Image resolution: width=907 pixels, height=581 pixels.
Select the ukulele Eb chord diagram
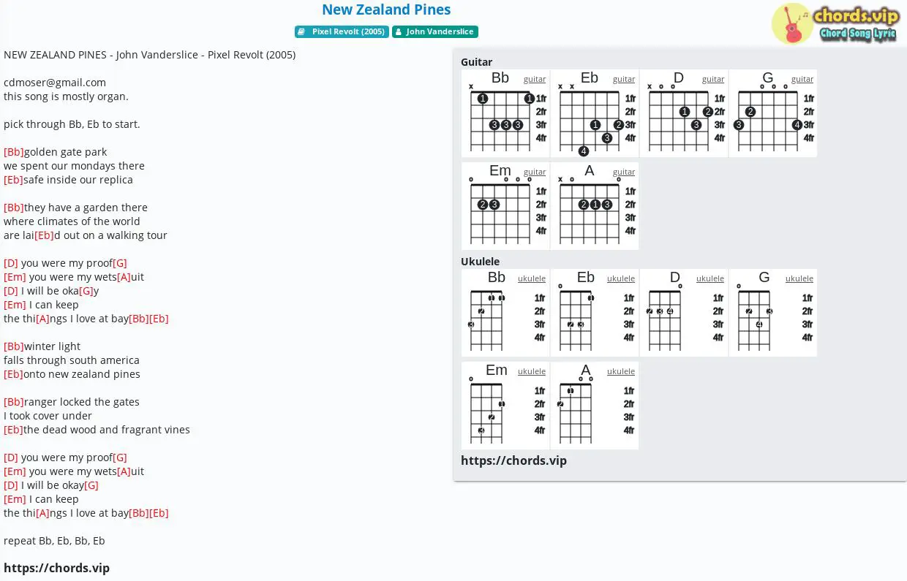pos(595,313)
